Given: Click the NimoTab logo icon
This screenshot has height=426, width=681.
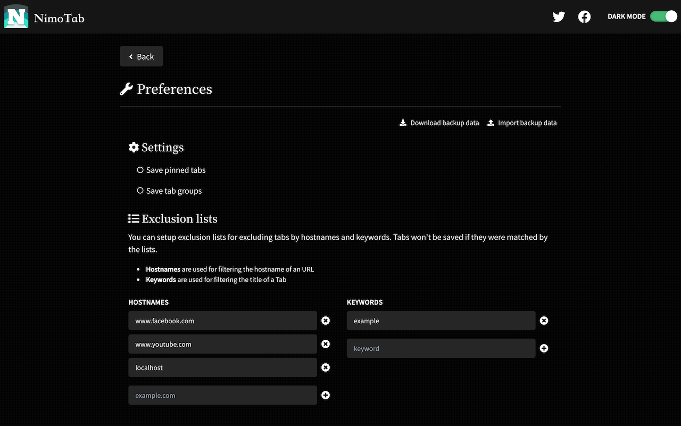Looking at the screenshot, I should 16,17.
